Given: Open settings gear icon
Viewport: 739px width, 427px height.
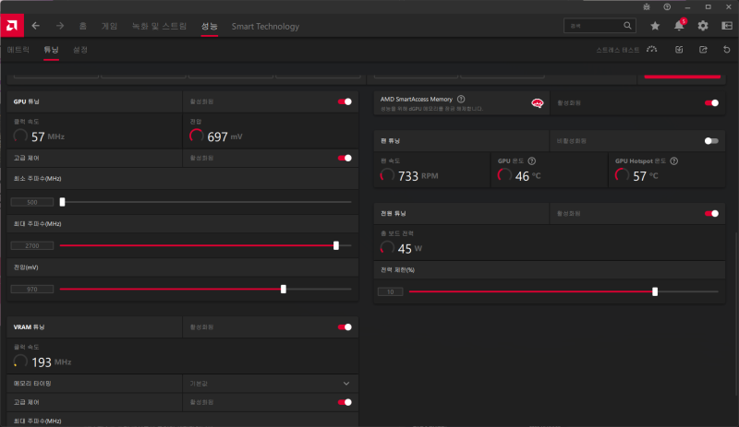Looking at the screenshot, I should (x=703, y=26).
